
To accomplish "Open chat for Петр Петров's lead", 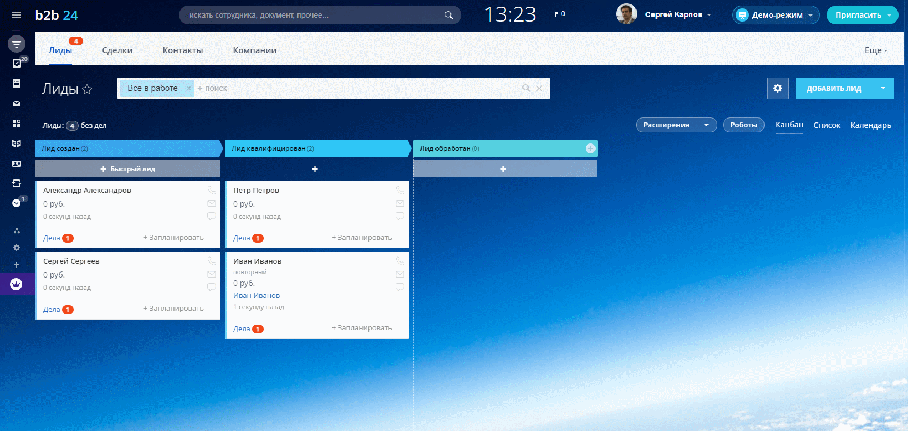I will [x=400, y=216].
